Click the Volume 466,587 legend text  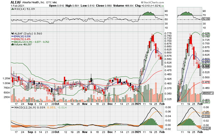pos(23,44)
